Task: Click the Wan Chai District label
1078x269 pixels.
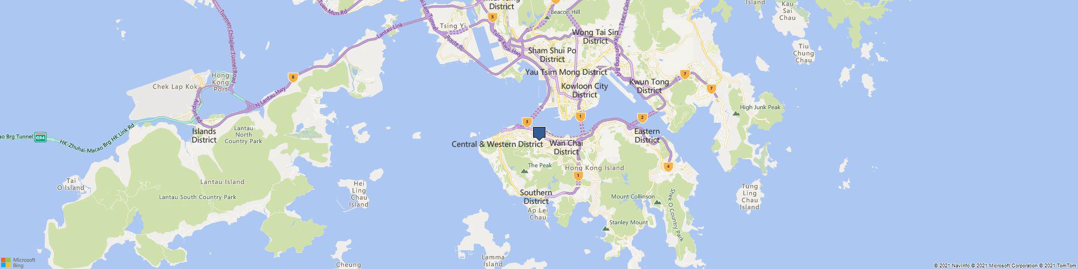Action: point(566,147)
